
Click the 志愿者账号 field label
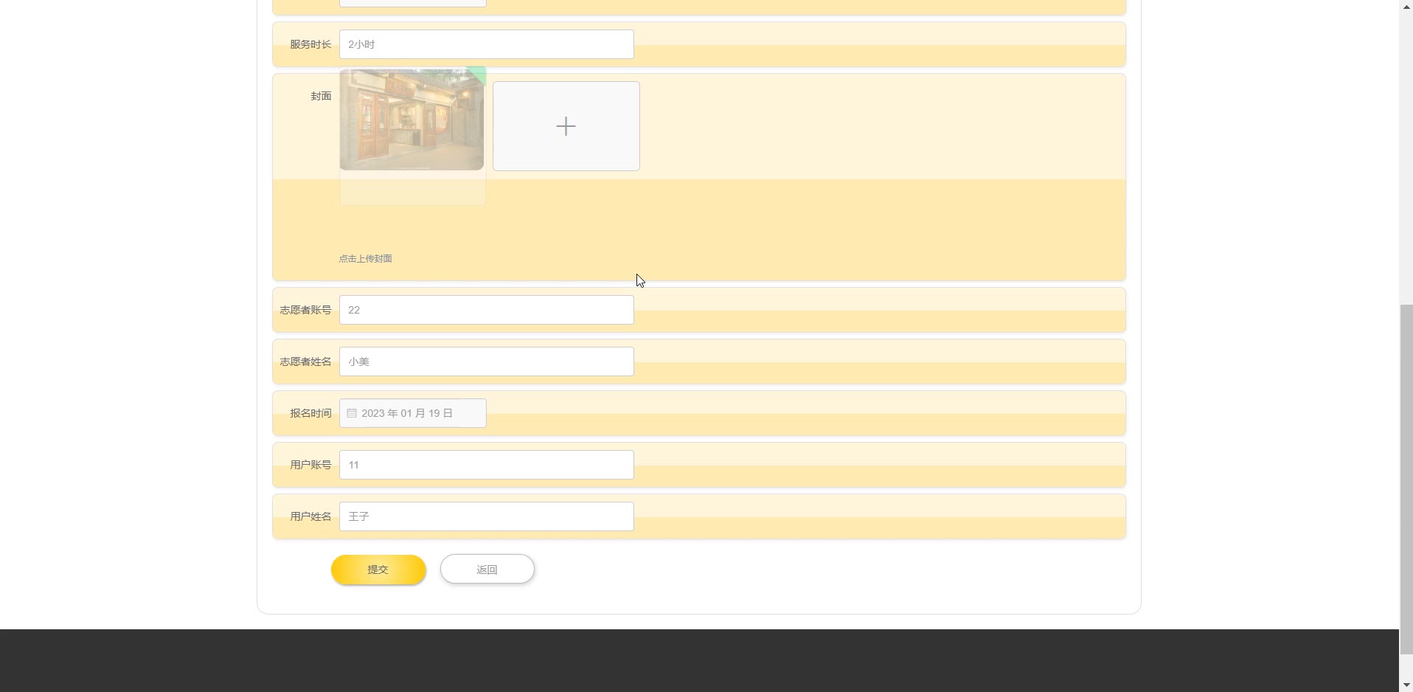305,310
